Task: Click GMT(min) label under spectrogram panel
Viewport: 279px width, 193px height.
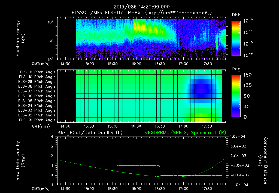Action: 41,64
